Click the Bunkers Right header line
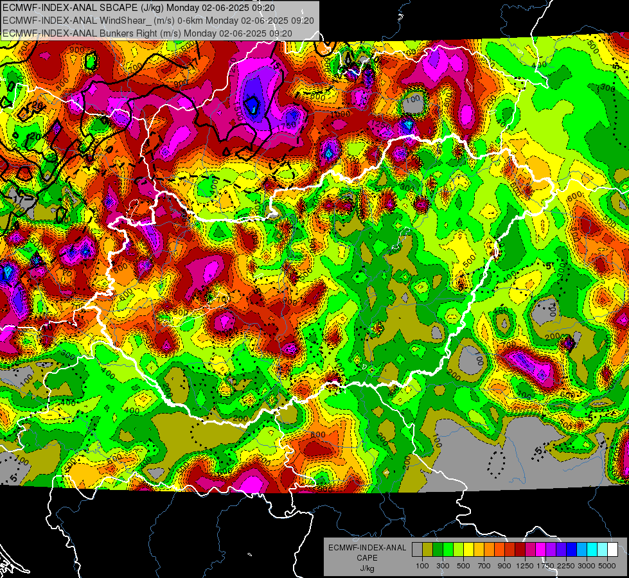The width and height of the screenshot is (629, 578). pos(147,33)
